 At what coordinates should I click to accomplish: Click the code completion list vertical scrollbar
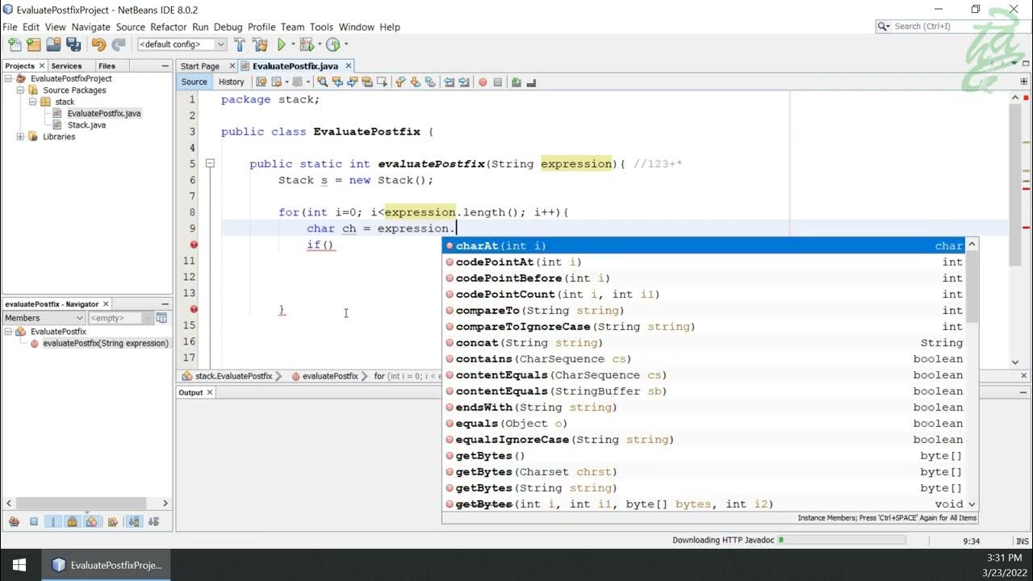click(972, 374)
